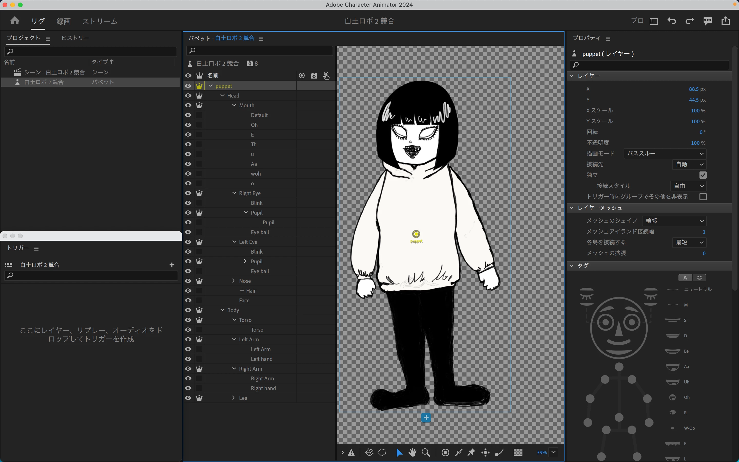The height and width of the screenshot is (462, 739).
Task: Hide the Hair layer
Action: coord(188,291)
